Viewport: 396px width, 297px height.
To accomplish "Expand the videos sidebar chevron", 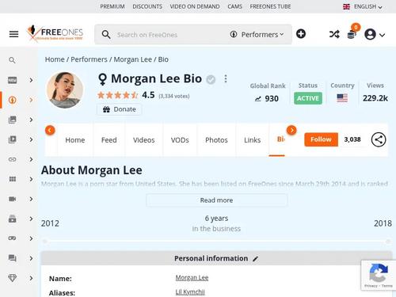I will click(31, 139).
